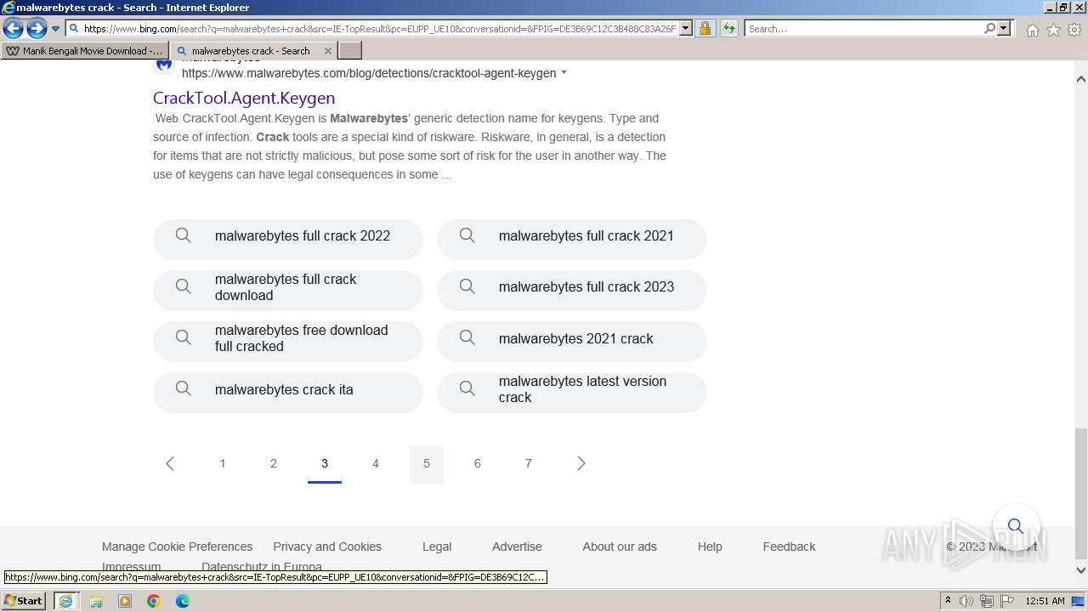Open Favorites star icon
Viewport: 1088px width, 612px height.
pos(1053,30)
